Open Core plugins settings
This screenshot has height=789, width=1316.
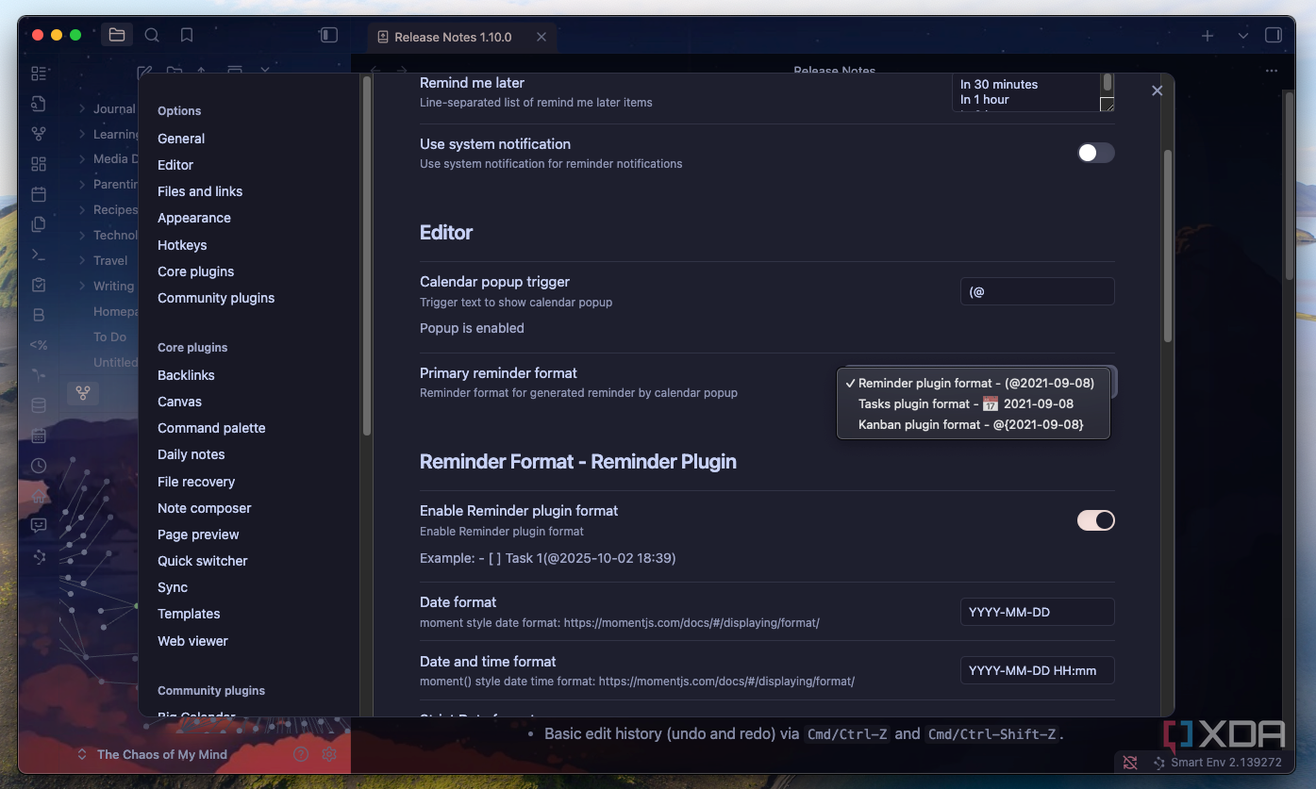click(x=195, y=271)
